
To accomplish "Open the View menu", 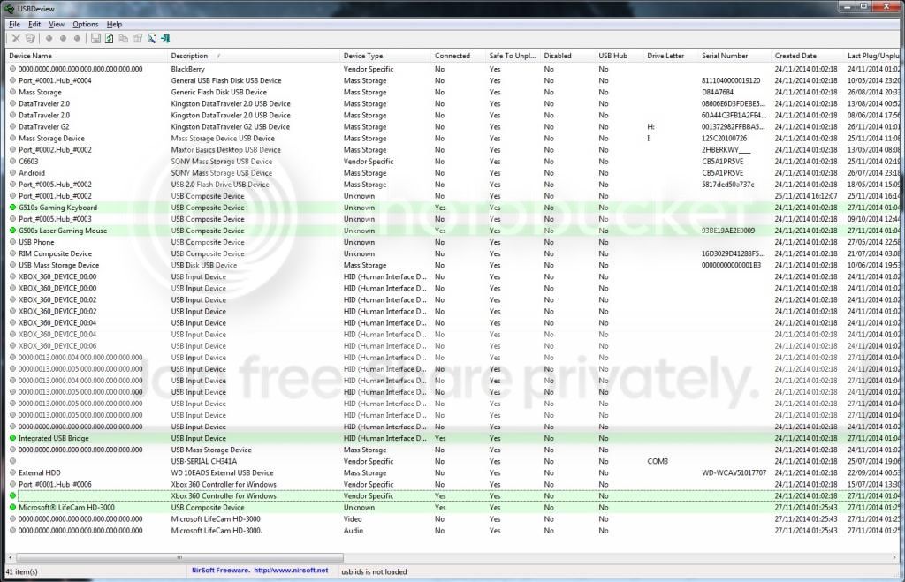I will click(x=57, y=24).
